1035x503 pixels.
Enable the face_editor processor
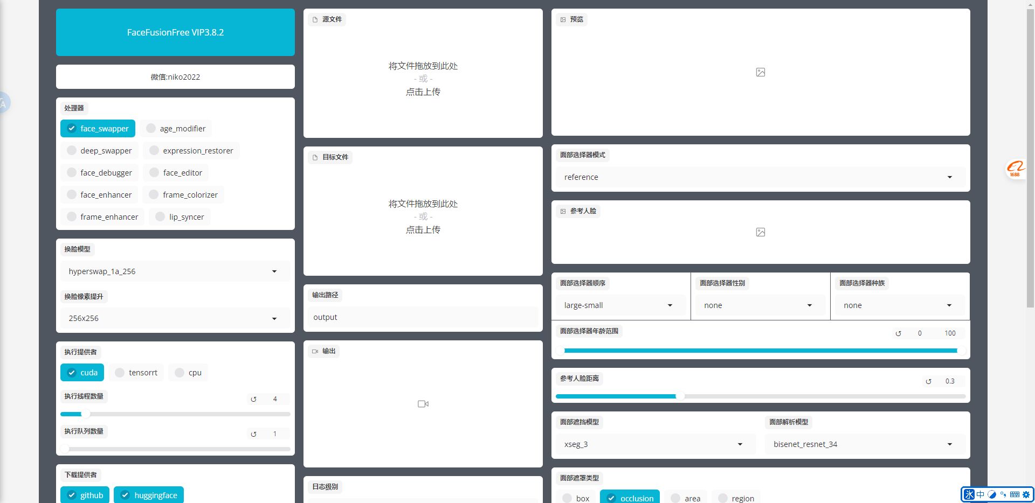pyautogui.click(x=176, y=173)
